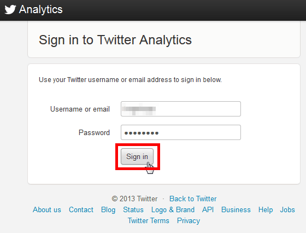
Task: Follow the Back to Twitter link
Action: click(x=193, y=199)
